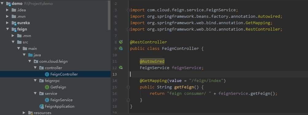Screen dimensions: 308x115
Task: Click the @GetMapping annotation on line 14
Action: [x=153, y=80]
